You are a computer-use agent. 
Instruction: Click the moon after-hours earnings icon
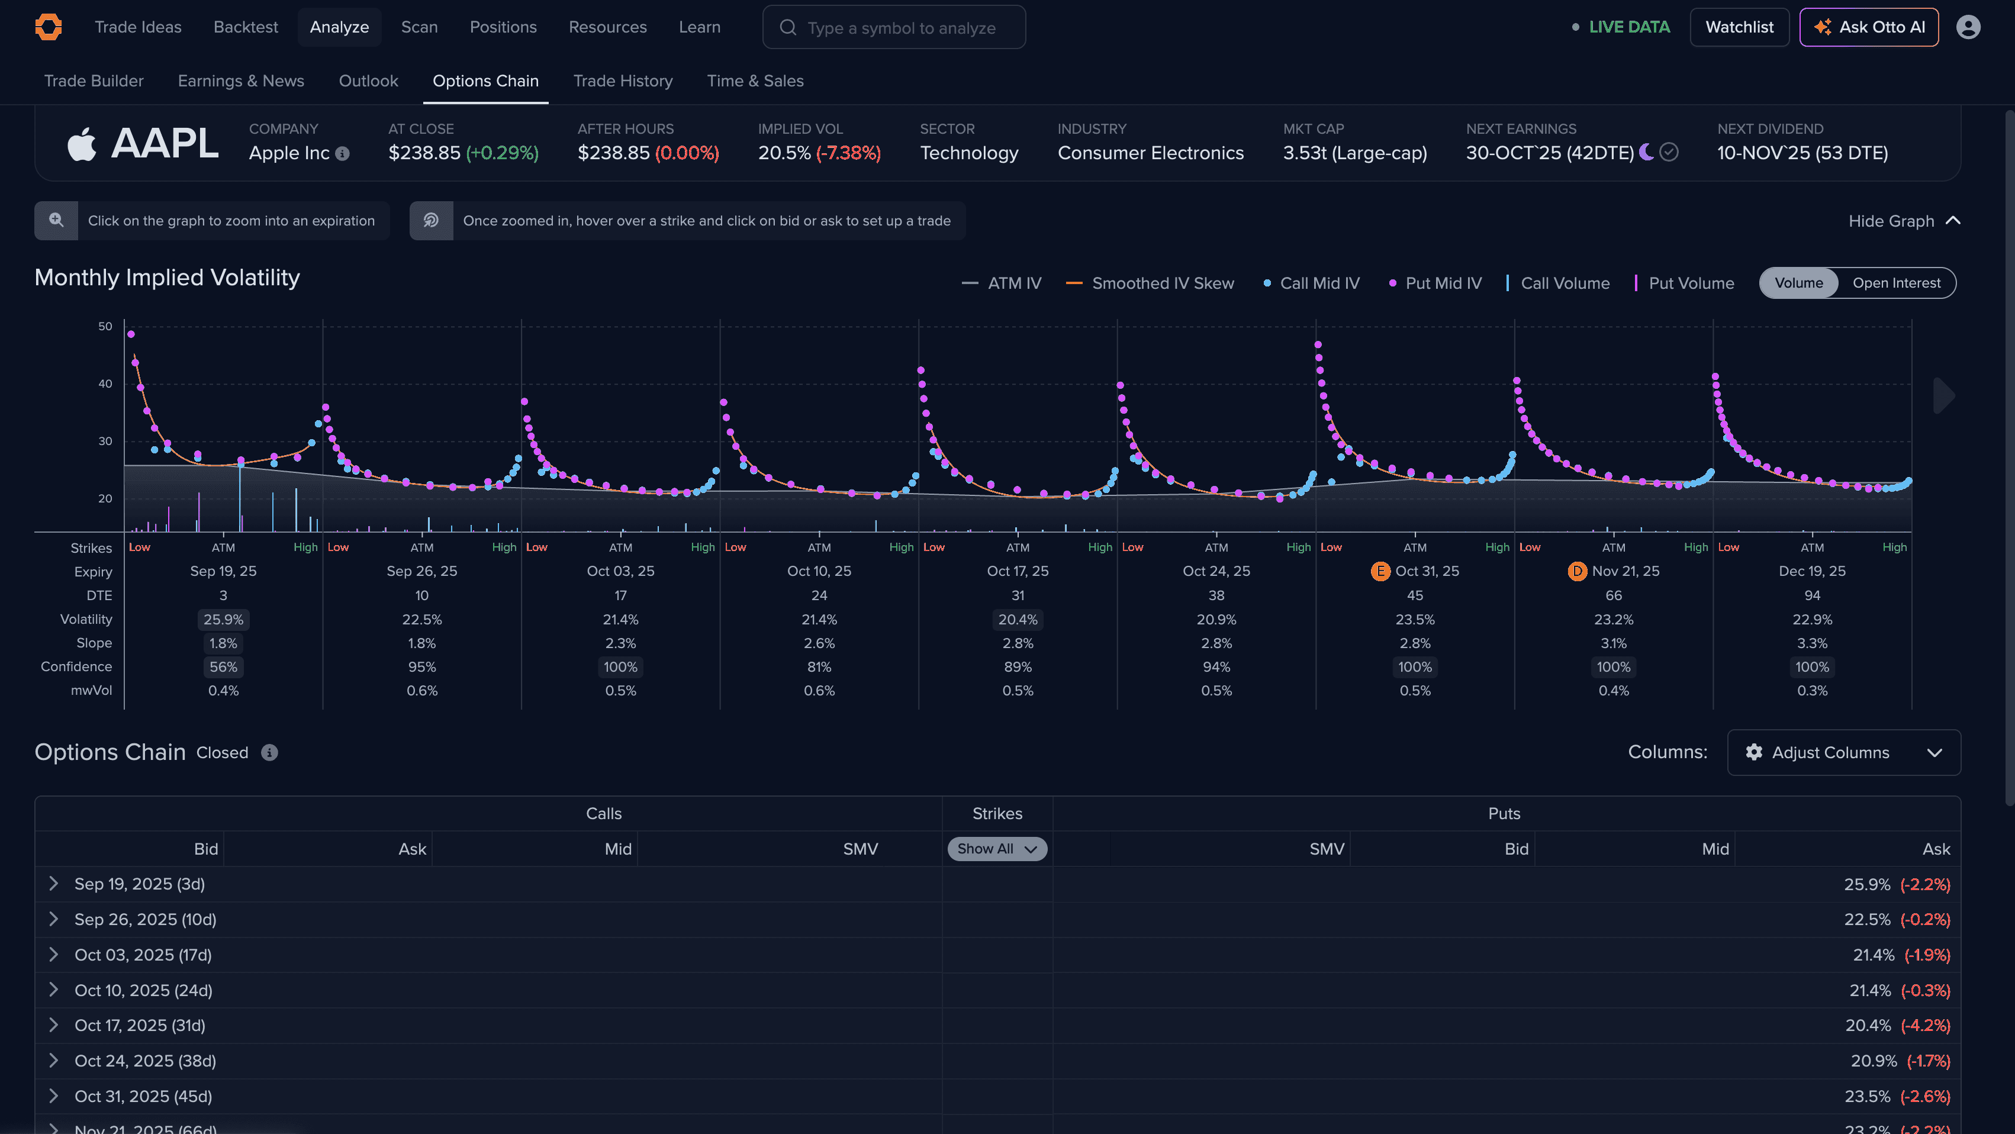pyautogui.click(x=1646, y=152)
